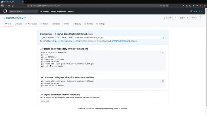Image resolution: width=207 pixels, height=116 pixels.
Task: Open Pull requests in the top header
Action: point(44,11)
